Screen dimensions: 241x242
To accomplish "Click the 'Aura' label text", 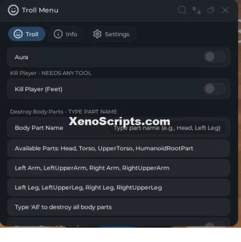I will tap(21, 57).
